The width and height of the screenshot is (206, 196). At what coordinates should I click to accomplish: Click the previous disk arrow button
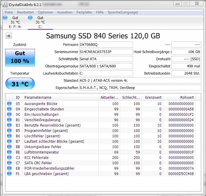9,36
